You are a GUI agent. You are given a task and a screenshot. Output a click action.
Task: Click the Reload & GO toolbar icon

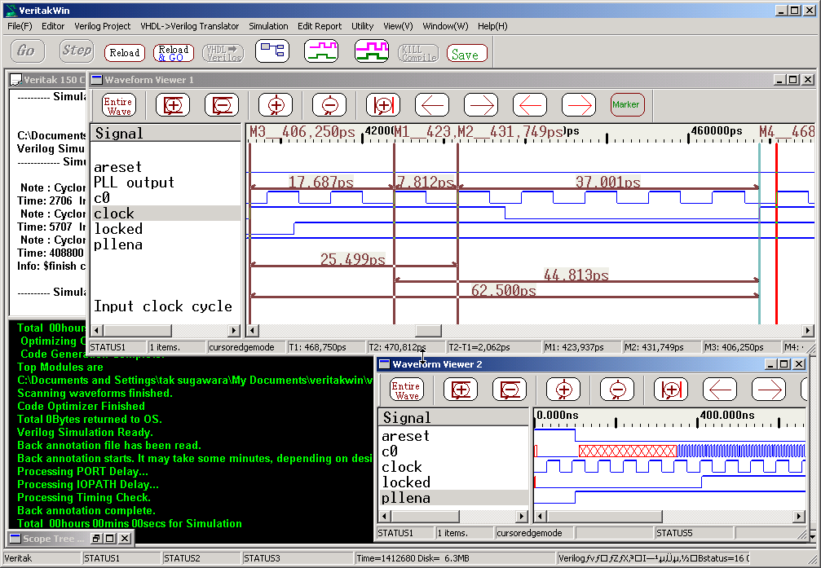coord(173,52)
